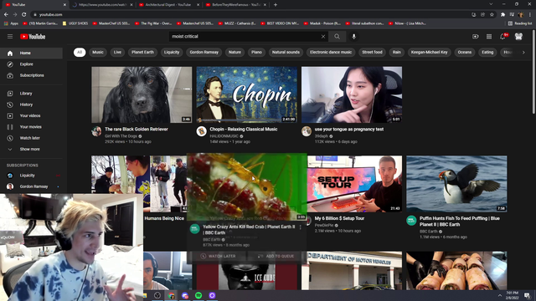Open the YouTube apps grid icon
The height and width of the screenshot is (301, 536).
489,37
